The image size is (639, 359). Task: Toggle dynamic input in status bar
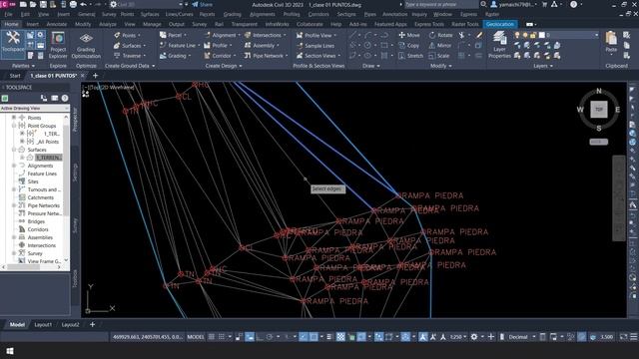250,337
